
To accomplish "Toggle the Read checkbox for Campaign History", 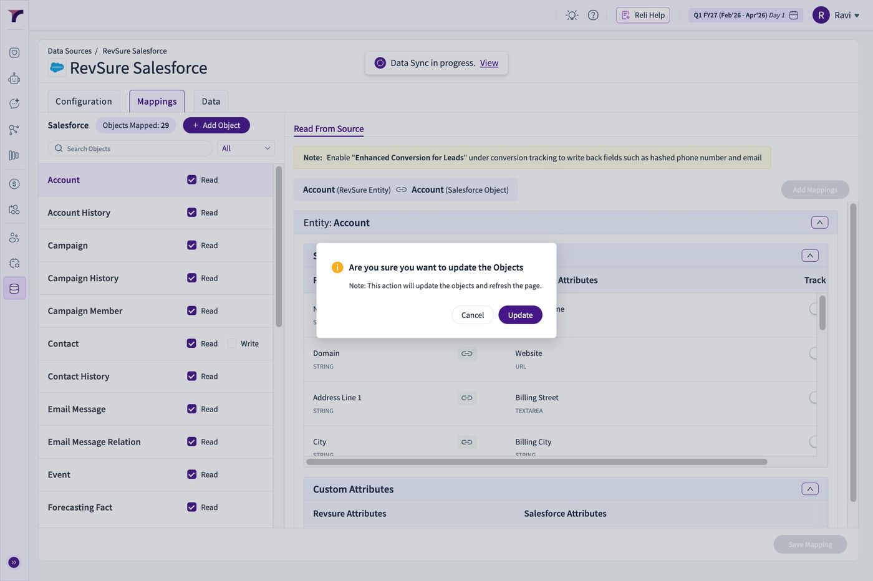I will pyautogui.click(x=191, y=278).
